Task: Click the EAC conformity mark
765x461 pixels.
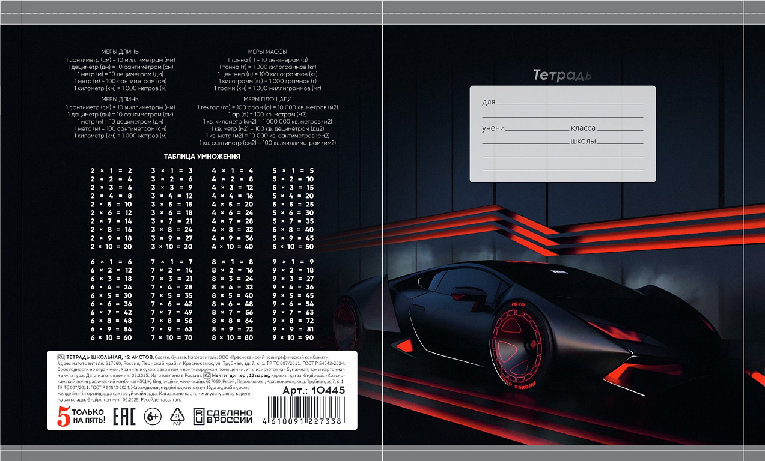Action: click(124, 415)
